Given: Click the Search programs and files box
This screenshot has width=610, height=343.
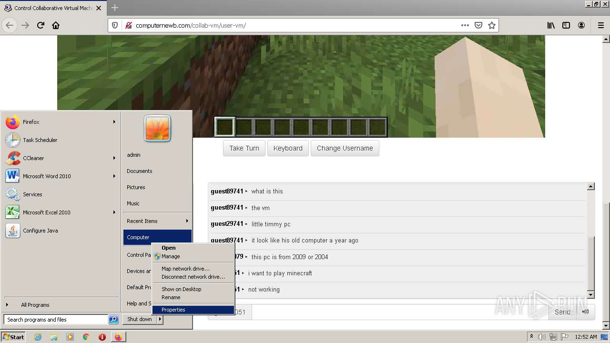Looking at the screenshot, I should tap(56, 320).
